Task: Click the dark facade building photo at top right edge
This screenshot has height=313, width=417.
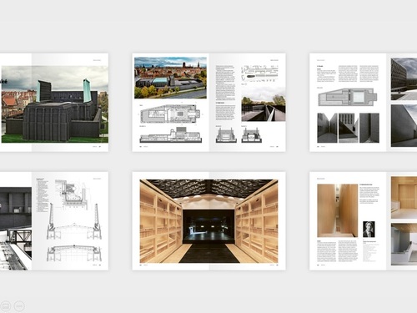Action: [404, 79]
